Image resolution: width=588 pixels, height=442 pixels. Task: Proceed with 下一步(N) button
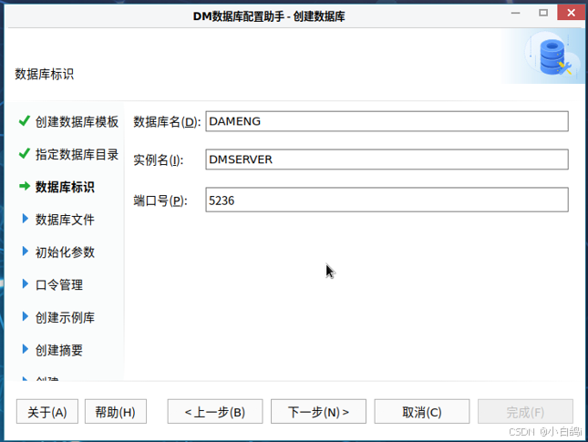[318, 412]
